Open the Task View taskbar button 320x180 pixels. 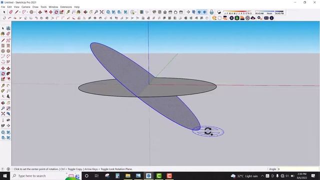[x=96, y=175]
